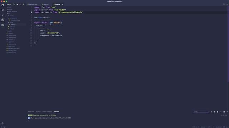Screen dimensions: 229x128
Task: Change the language mode from JavaScript
Action: 219,127
